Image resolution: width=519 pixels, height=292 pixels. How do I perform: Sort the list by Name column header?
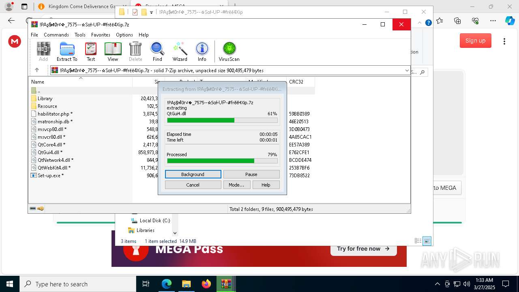tap(80, 82)
